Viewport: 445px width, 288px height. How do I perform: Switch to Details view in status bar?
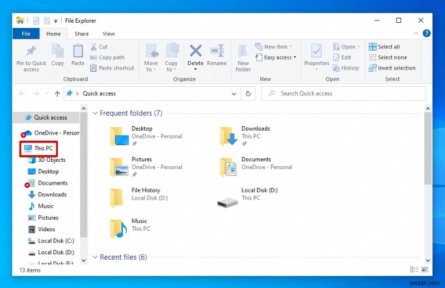(x=414, y=270)
